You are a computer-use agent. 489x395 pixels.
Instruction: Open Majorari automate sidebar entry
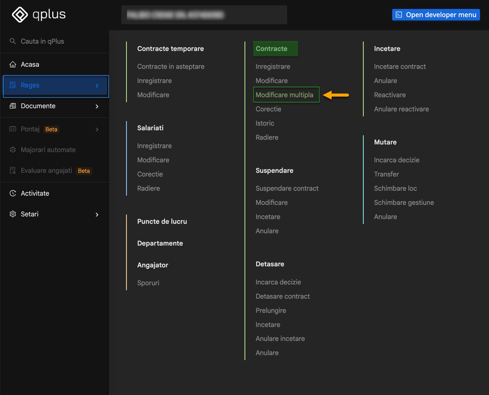(54, 150)
